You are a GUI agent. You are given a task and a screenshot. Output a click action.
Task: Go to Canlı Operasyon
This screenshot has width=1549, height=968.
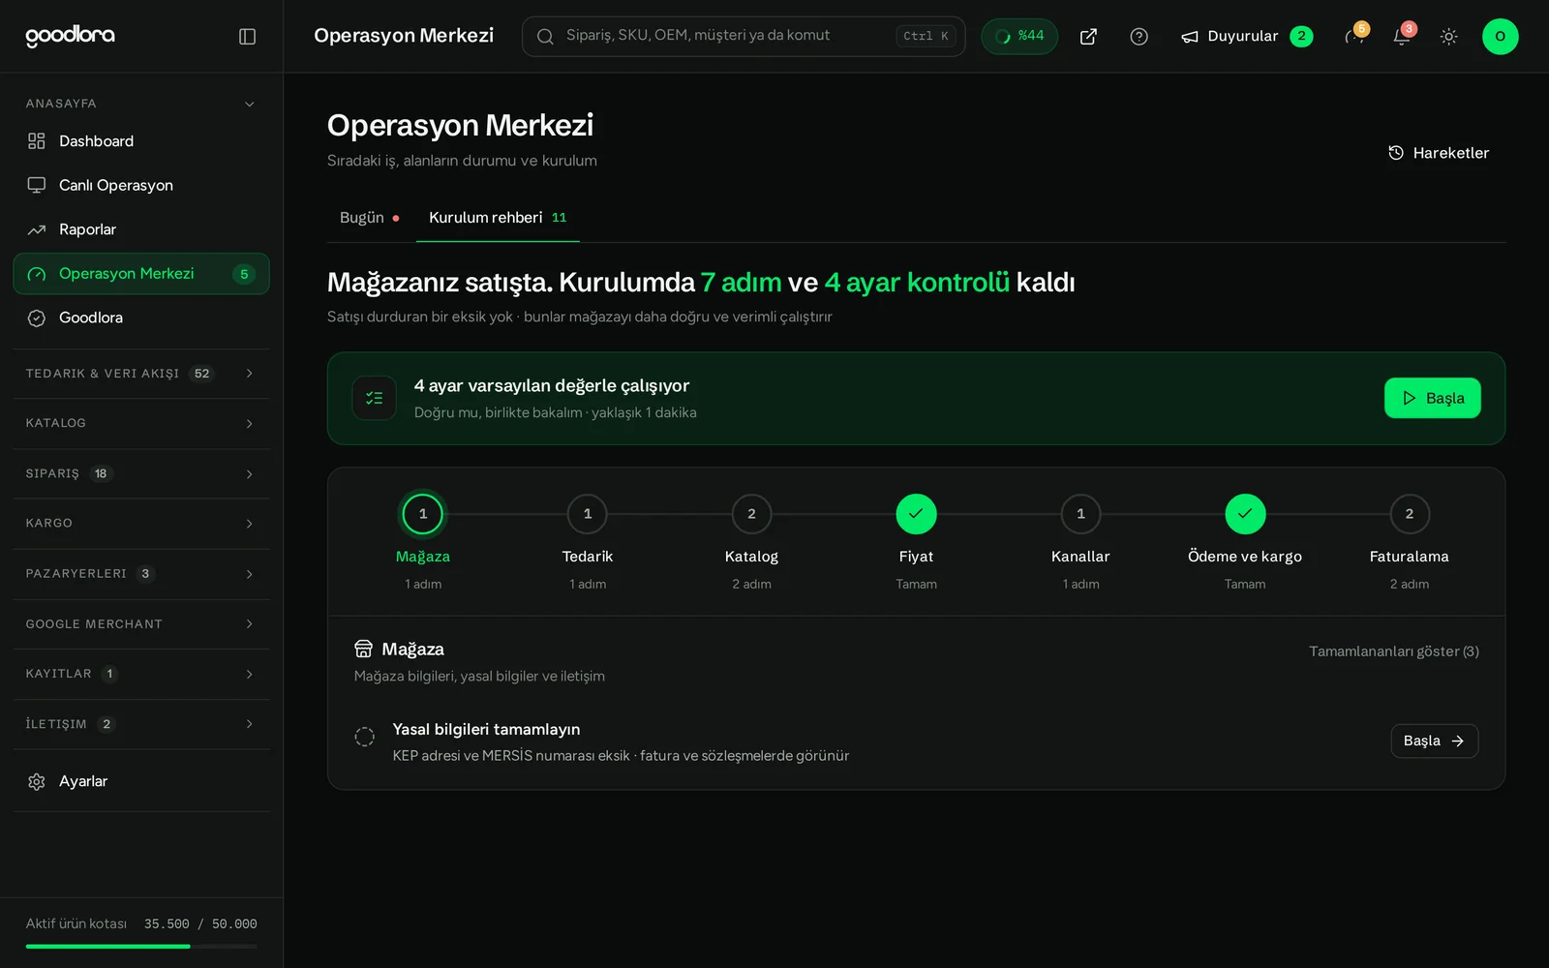[x=141, y=185]
